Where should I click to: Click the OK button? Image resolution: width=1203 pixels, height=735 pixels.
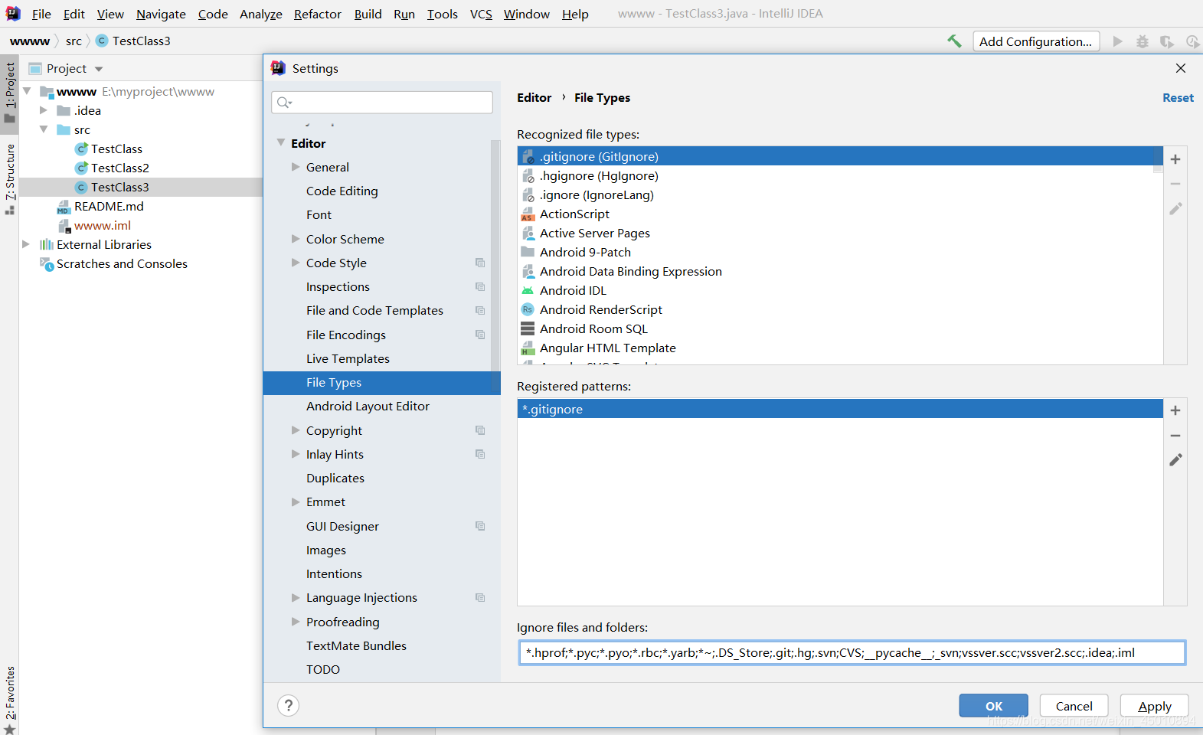994,706
